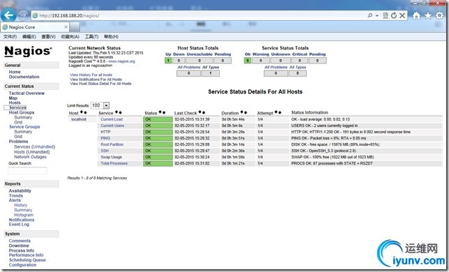
Task: Click View Host Status Detail For All Hosts
Action: pos(100,84)
